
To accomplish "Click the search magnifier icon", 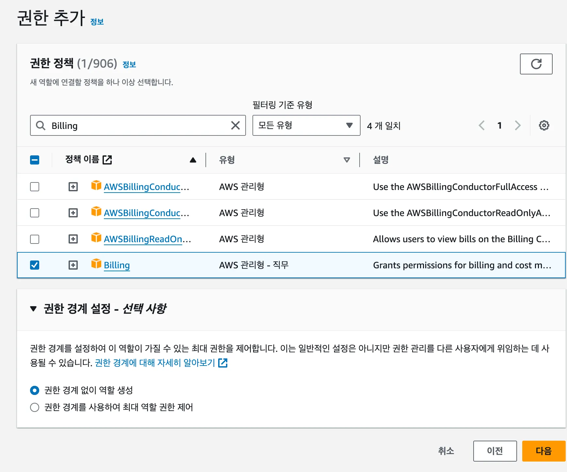I will (40, 125).
